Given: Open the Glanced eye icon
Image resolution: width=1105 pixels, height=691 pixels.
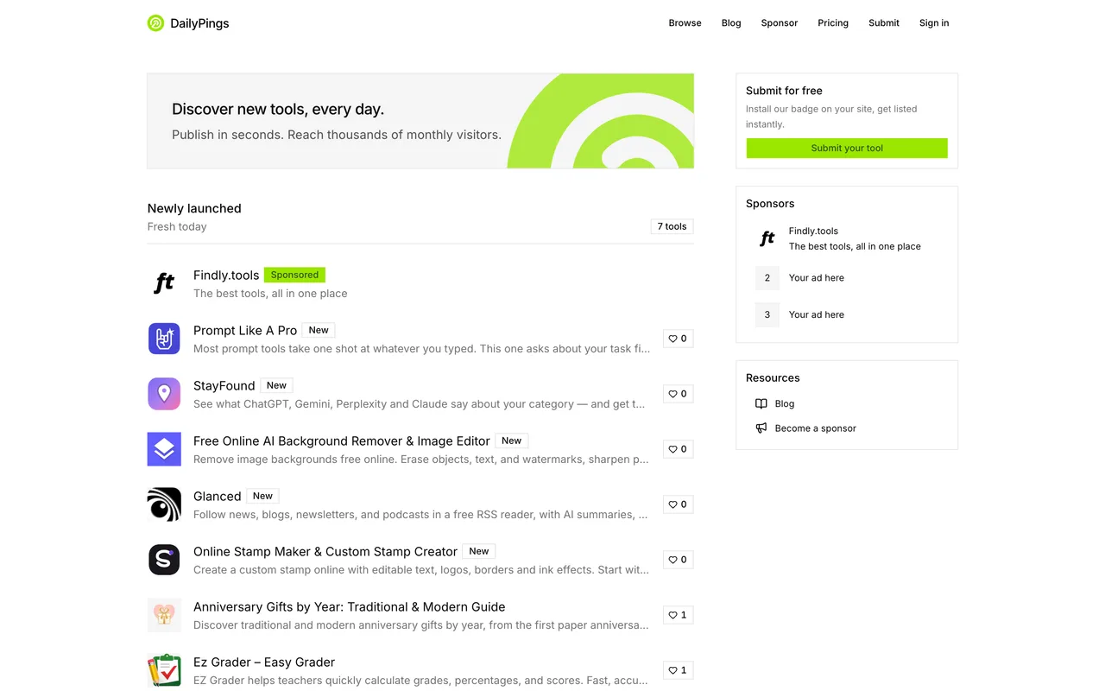Looking at the screenshot, I should coord(164,504).
